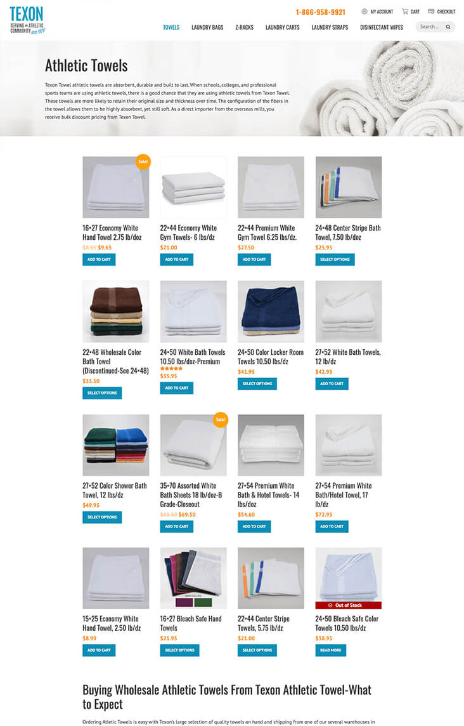Select options for 24×48 Center Stripe Bath Towel
Viewport: 464px width, 726px height.
(335, 260)
